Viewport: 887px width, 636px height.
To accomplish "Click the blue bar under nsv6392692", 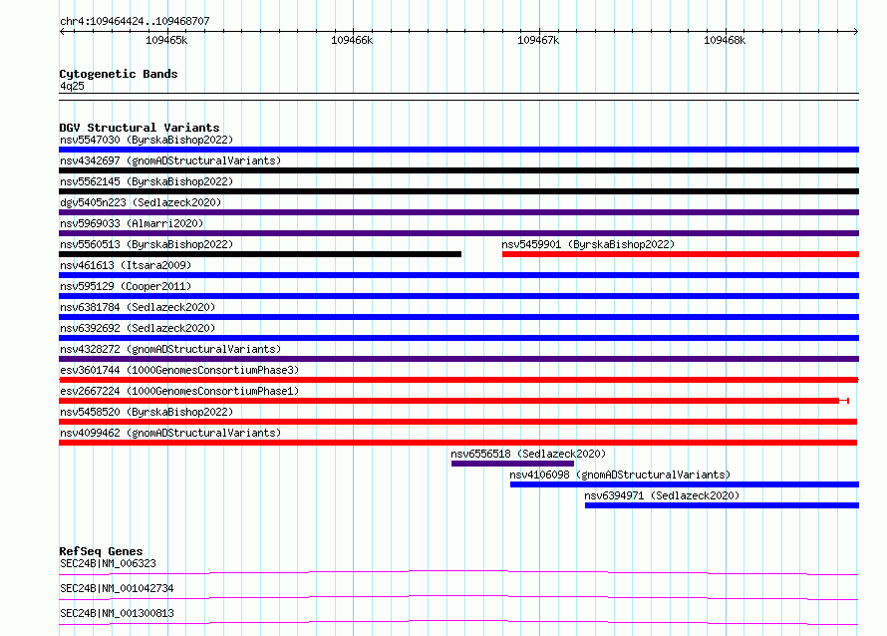I will pos(458,338).
